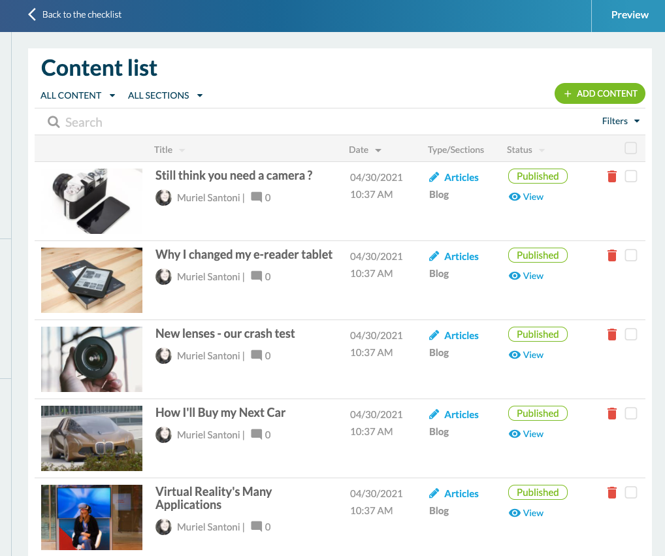Screen dimensions: 665x556
Task: Check the box for 'Why I changed my e-reader tablet'
Action: point(630,255)
